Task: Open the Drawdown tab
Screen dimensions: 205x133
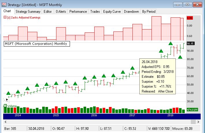Action: [131, 12]
